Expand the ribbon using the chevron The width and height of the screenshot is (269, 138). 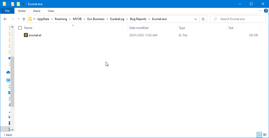260,11
